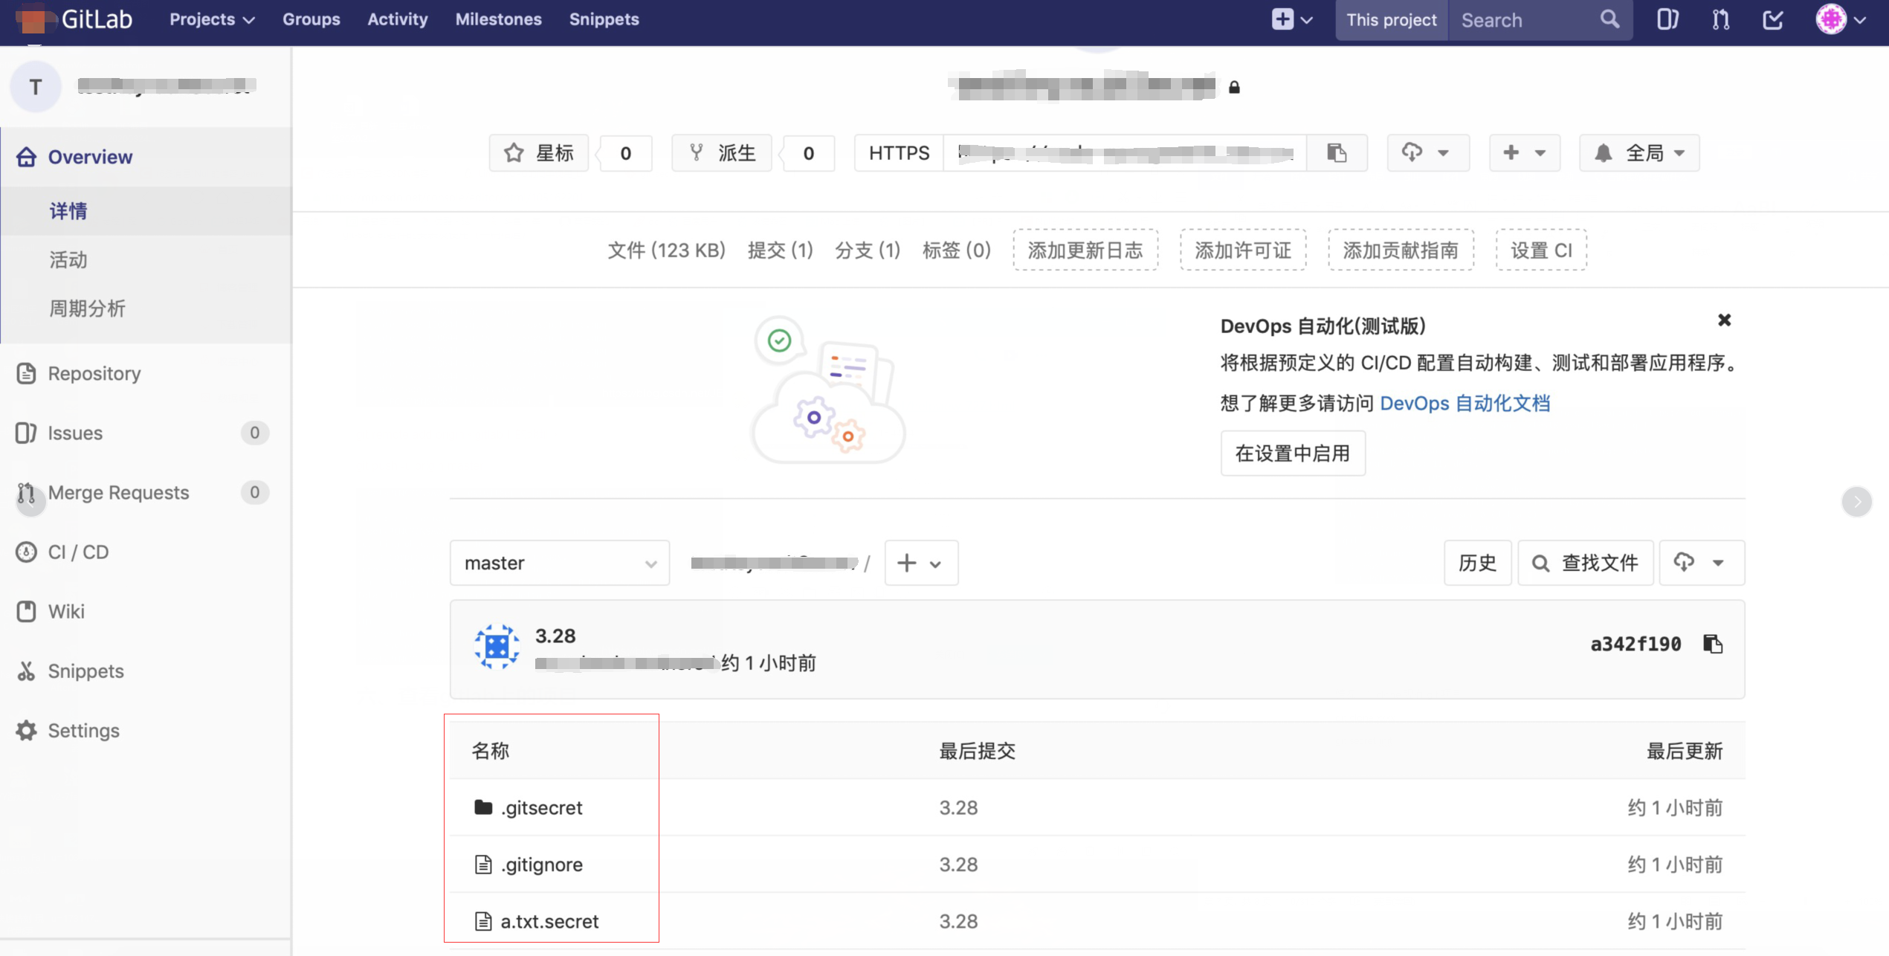Select Repository icon in sidebar
Screen dimensions: 1889x956
[x=26, y=373]
